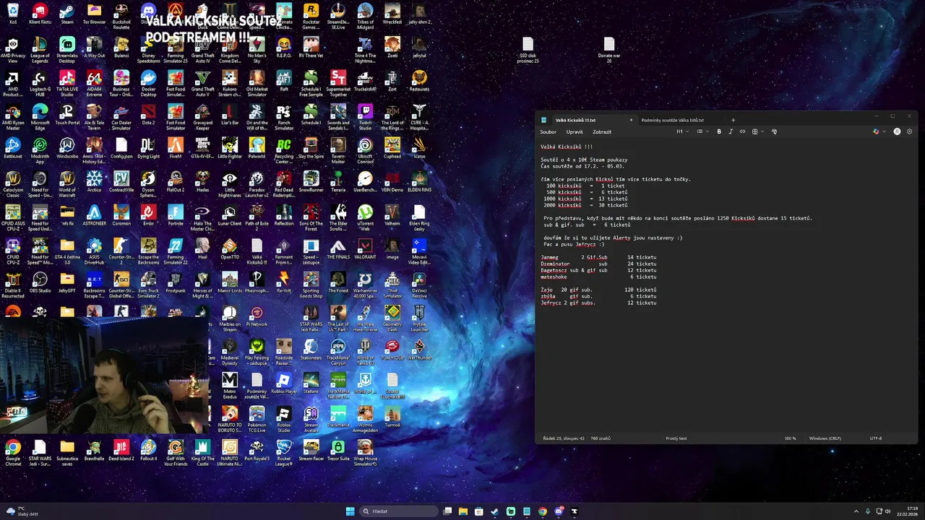Select the Recycle Bin icon labeled Koš

pos(13,14)
